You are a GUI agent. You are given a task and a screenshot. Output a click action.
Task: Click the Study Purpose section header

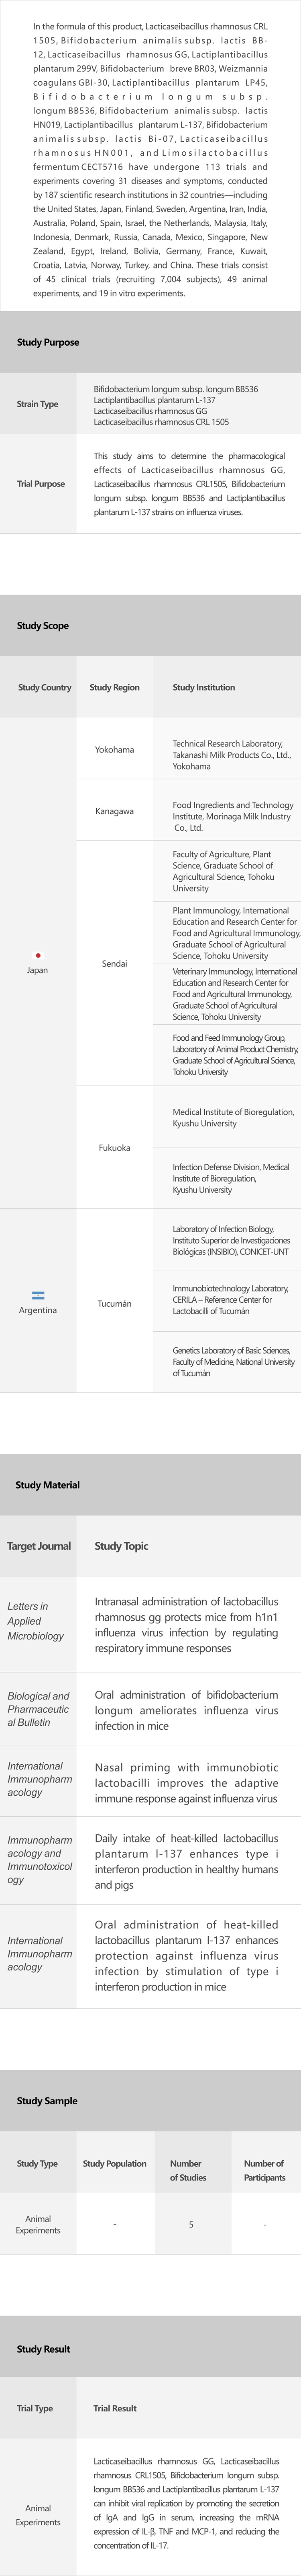[48, 342]
